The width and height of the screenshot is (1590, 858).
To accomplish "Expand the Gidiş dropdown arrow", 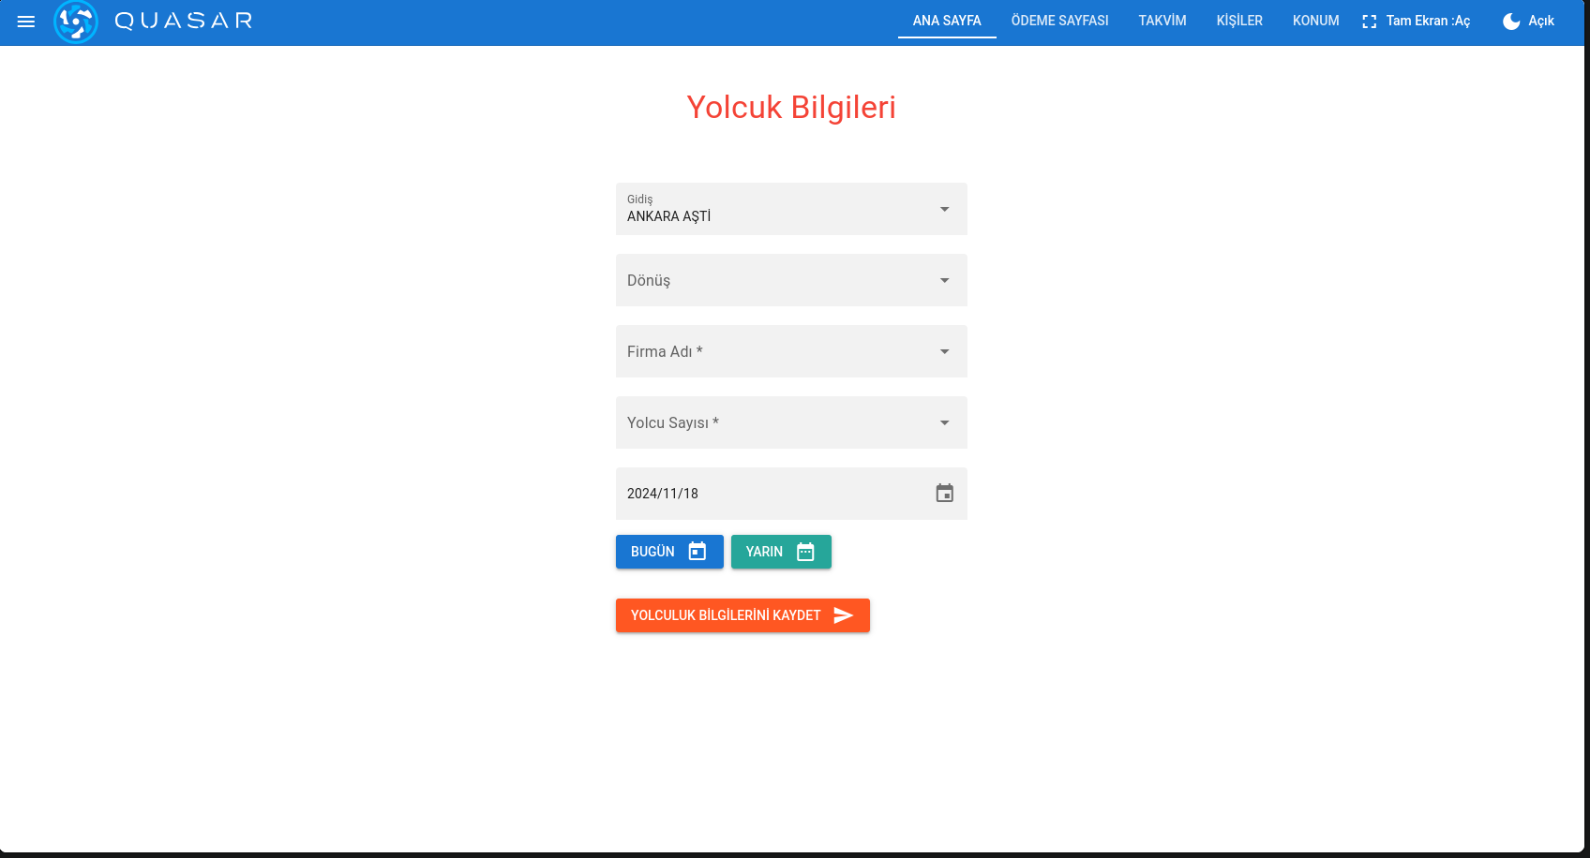I will pyautogui.click(x=945, y=209).
